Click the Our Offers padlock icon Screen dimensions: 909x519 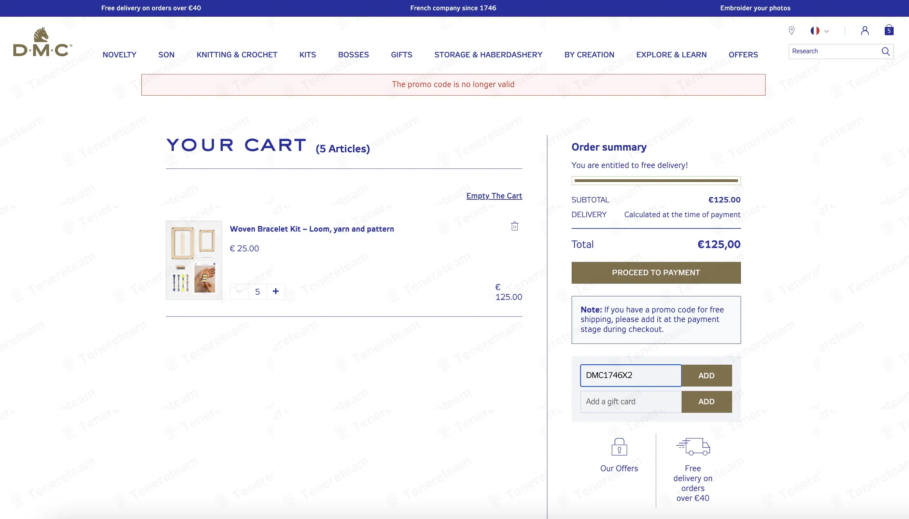pyautogui.click(x=619, y=447)
